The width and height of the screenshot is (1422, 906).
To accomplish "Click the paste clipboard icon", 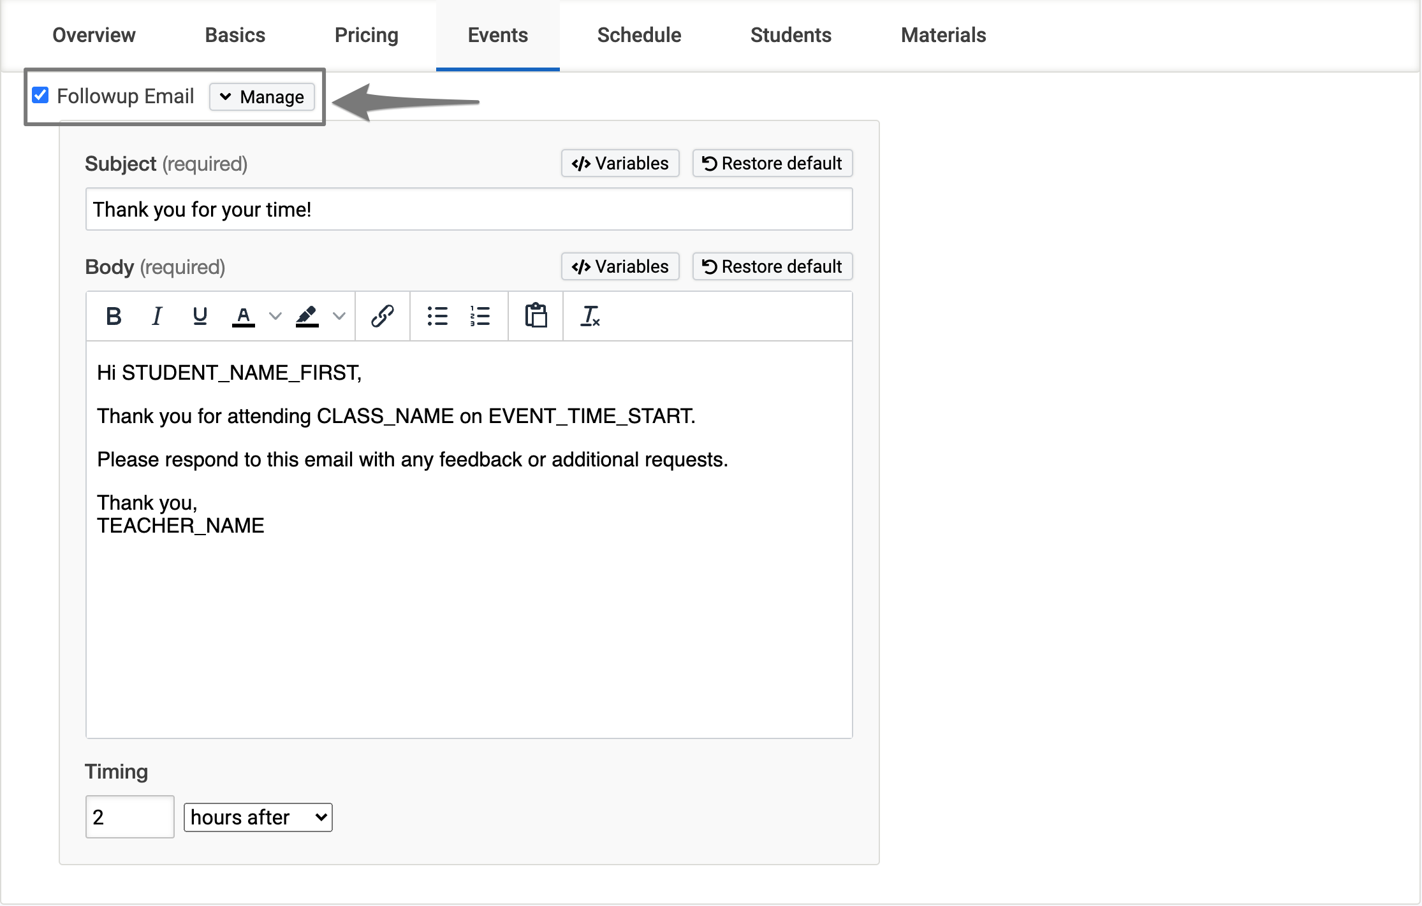I will 536,316.
